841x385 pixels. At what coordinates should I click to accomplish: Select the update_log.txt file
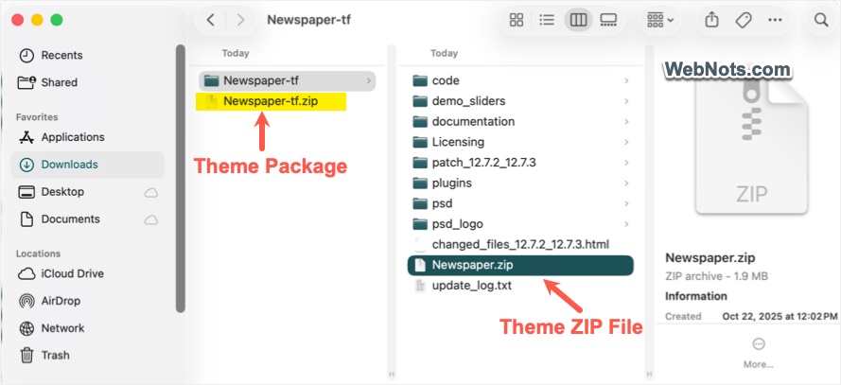coord(521,286)
